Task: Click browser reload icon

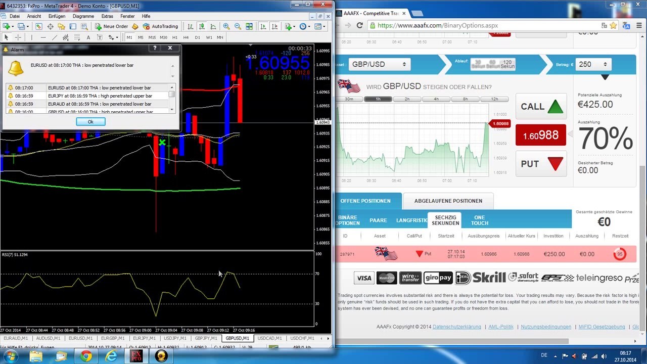Action: tap(359, 25)
